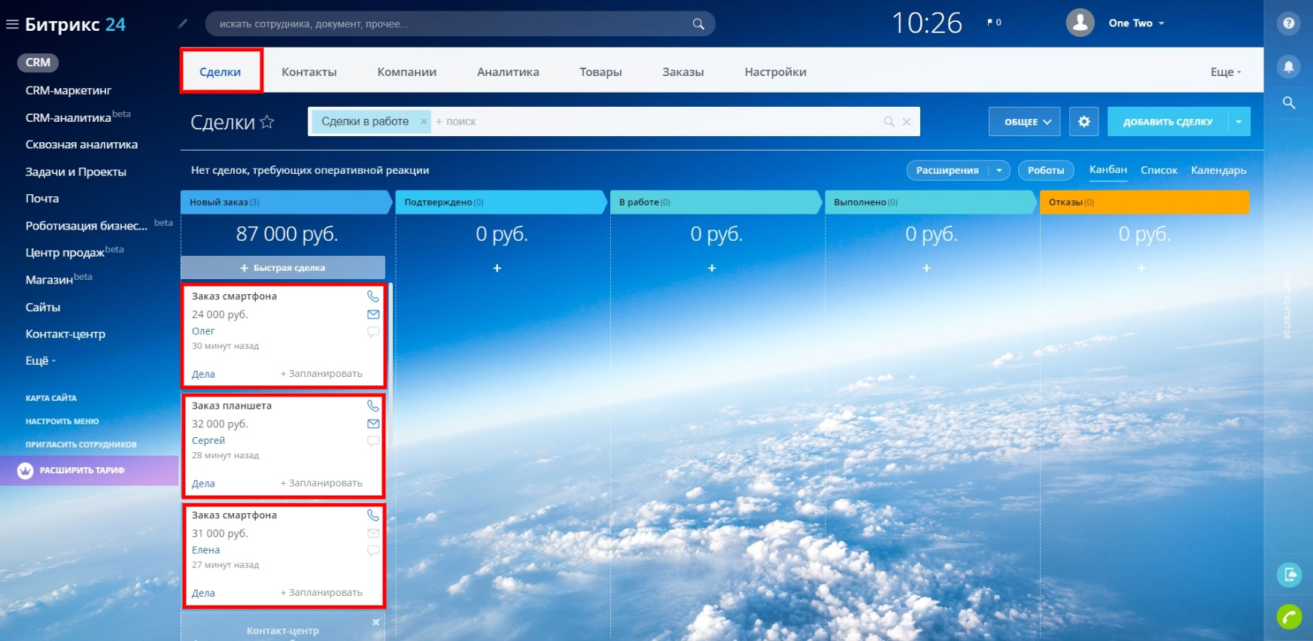This screenshot has height=641, width=1313.
Task: Open the teal chat widget icon in the right sidebar
Action: pos(1289,575)
